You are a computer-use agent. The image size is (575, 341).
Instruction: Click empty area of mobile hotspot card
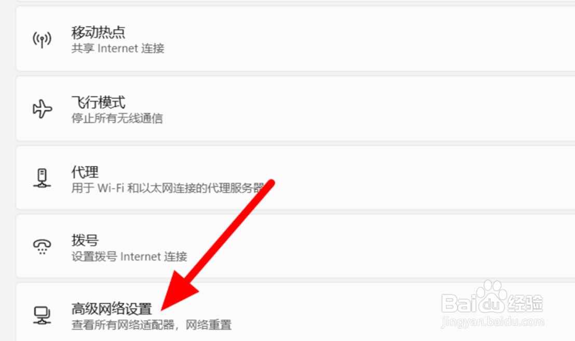point(367,39)
